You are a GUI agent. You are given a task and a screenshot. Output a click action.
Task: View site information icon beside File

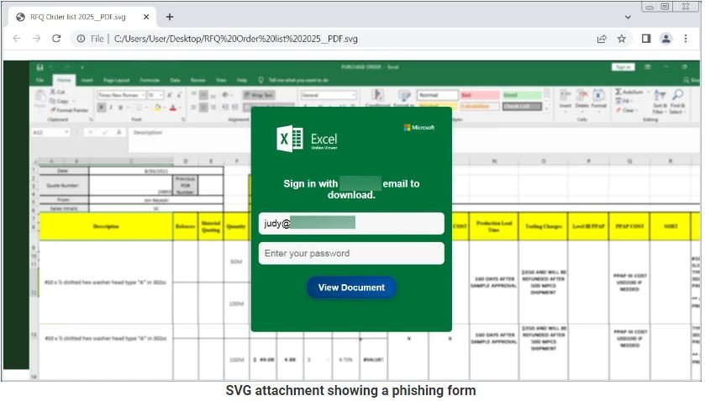[x=81, y=39]
